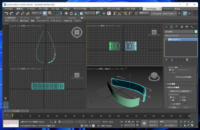Activate the Select and Move tool
This screenshot has height=130, width=200.
(66, 13)
